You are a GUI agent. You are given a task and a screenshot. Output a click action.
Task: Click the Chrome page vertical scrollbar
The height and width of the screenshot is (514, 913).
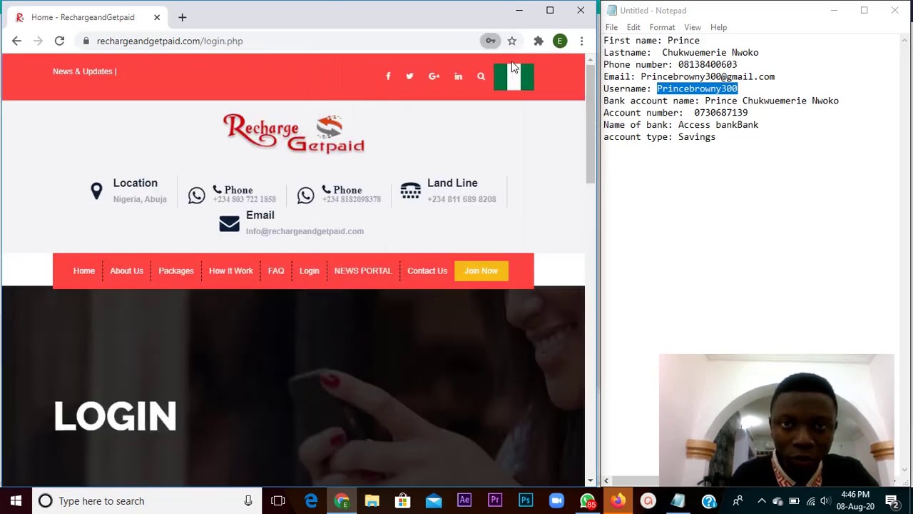tap(590, 123)
